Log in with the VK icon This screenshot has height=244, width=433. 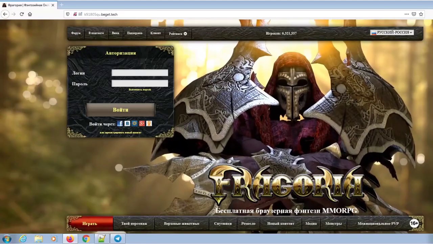127,124
